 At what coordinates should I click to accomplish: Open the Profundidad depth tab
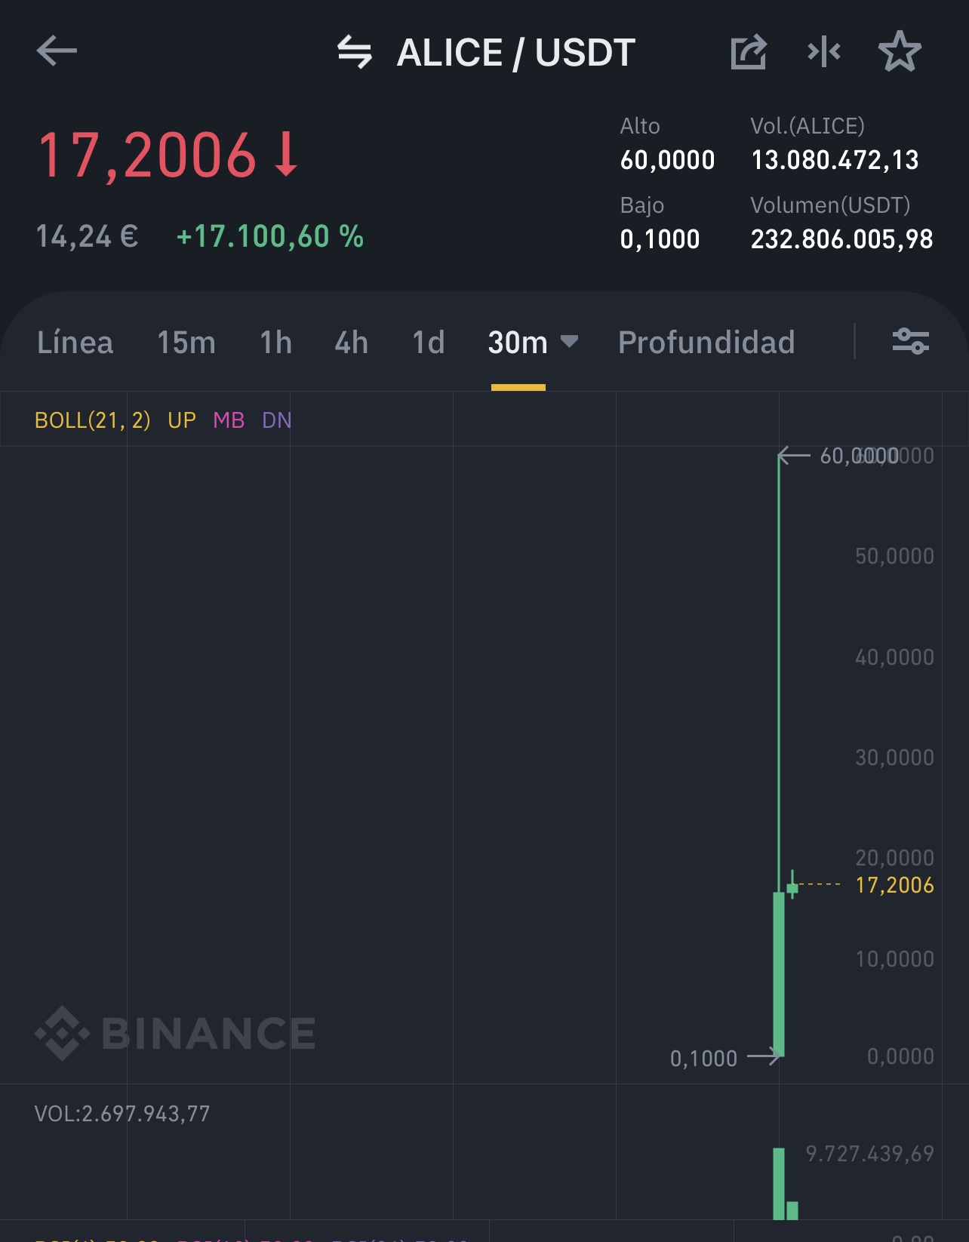pyautogui.click(x=706, y=343)
